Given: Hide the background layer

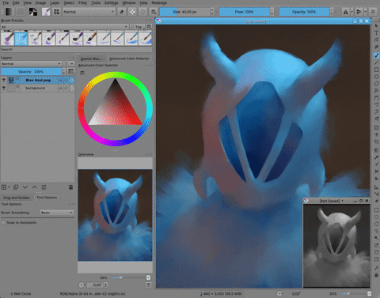Looking at the screenshot, I should pos(4,88).
